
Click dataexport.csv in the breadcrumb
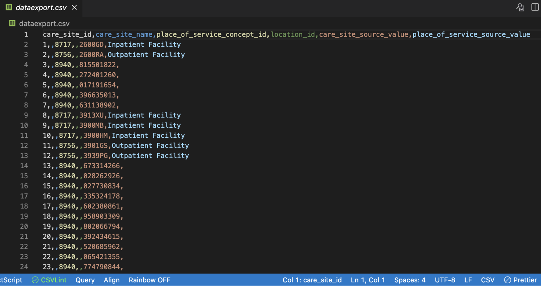pyautogui.click(x=44, y=24)
